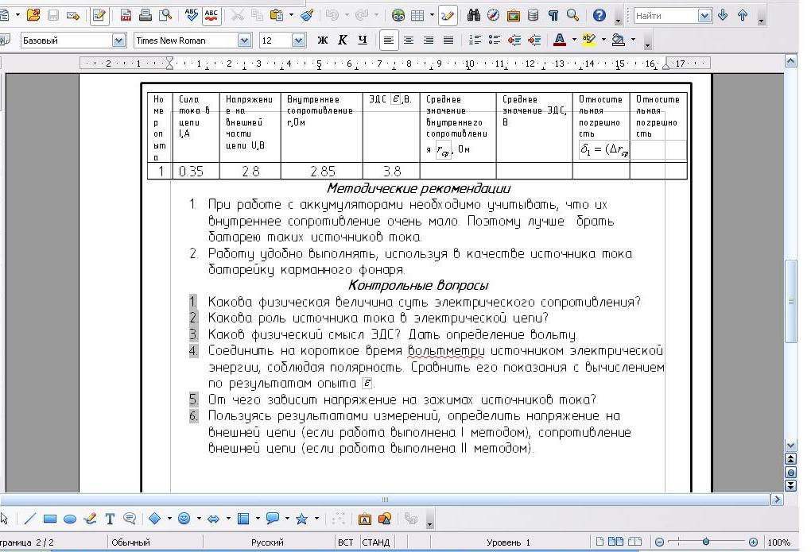Open Data Sources database icon

tap(533, 16)
